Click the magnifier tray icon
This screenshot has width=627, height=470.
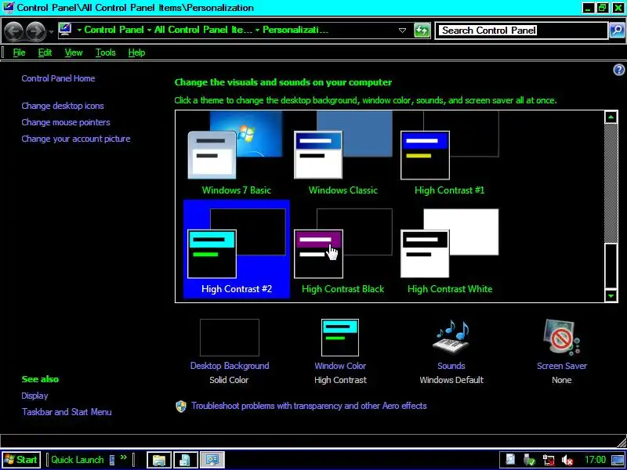pyautogui.click(x=510, y=460)
